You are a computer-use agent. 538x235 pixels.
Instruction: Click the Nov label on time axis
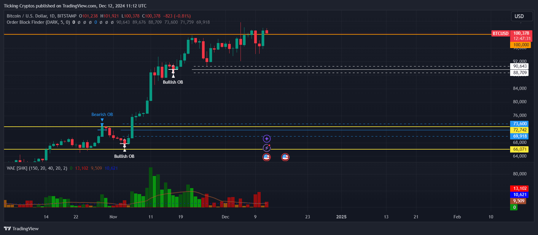pos(113,217)
